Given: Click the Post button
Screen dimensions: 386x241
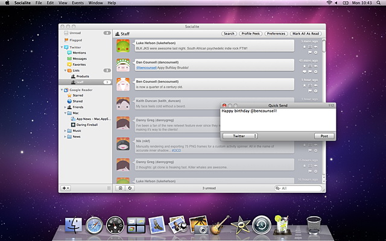Looking at the screenshot, I should click(x=324, y=136).
